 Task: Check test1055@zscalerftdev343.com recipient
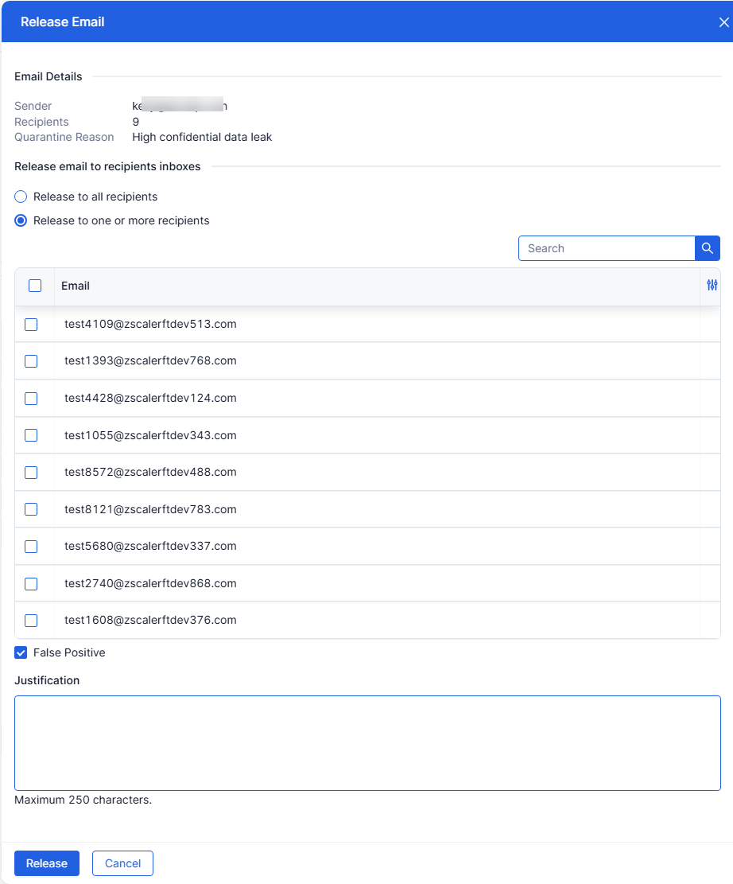[31, 435]
